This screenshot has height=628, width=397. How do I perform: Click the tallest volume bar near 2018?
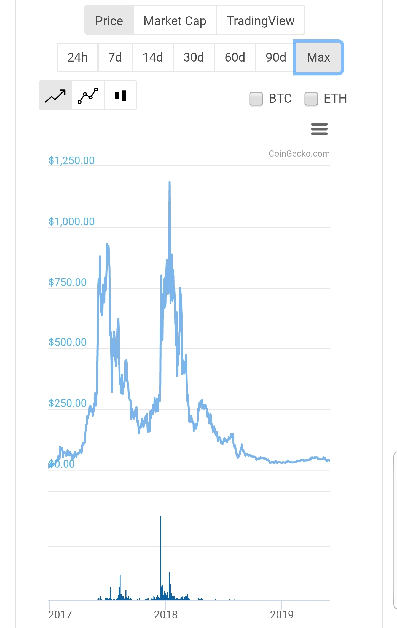(x=161, y=558)
